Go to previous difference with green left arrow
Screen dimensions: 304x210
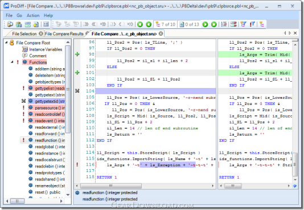(x=149, y=24)
